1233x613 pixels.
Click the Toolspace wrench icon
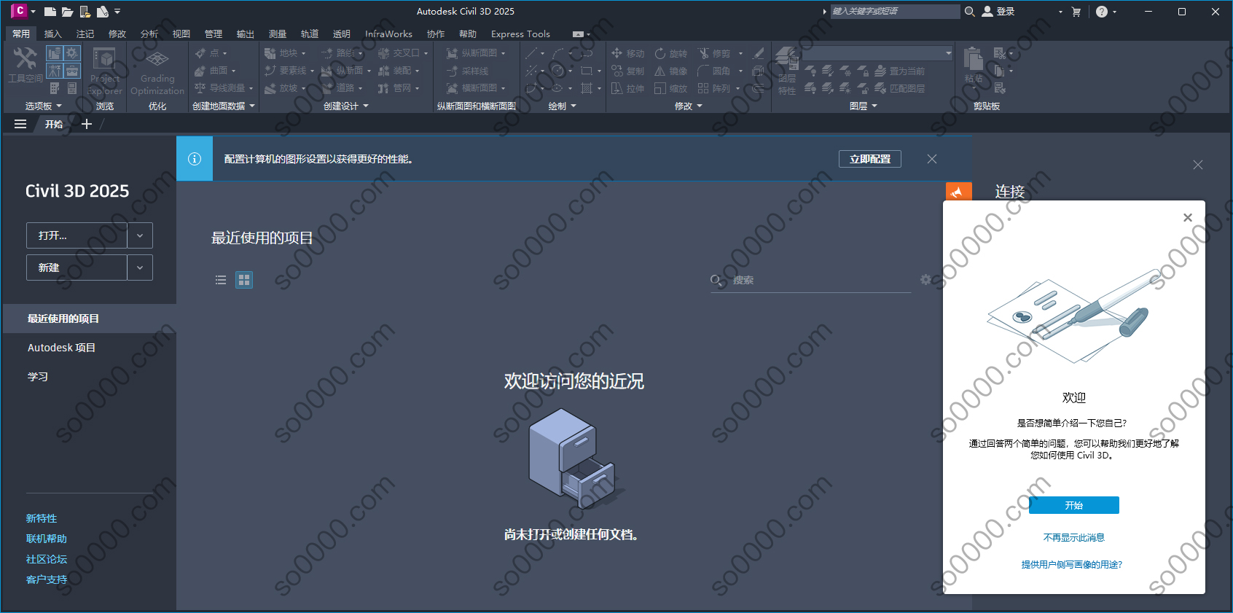[x=26, y=58]
